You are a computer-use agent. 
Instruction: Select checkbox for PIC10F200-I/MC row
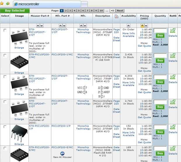coord(5,55)
